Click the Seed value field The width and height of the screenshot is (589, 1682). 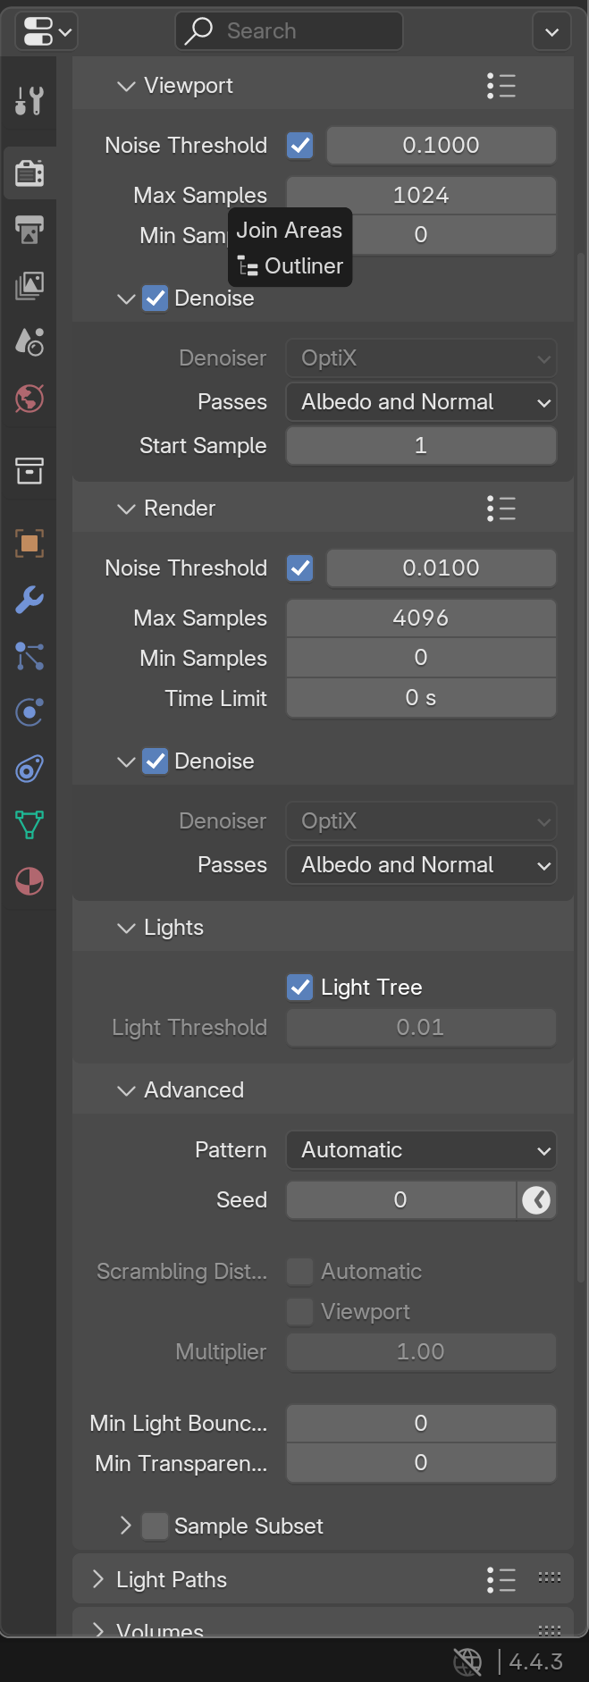(401, 1200)
